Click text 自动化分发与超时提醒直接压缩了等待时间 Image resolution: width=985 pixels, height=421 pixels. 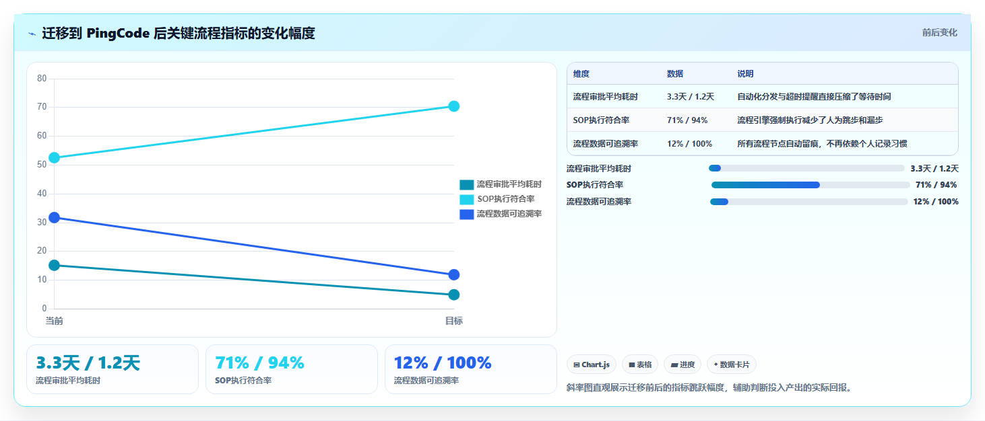814,97
